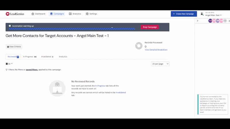Open the Dashboard nav item
Viewport: 230px width, 129px height.
[x=38, y=14]
